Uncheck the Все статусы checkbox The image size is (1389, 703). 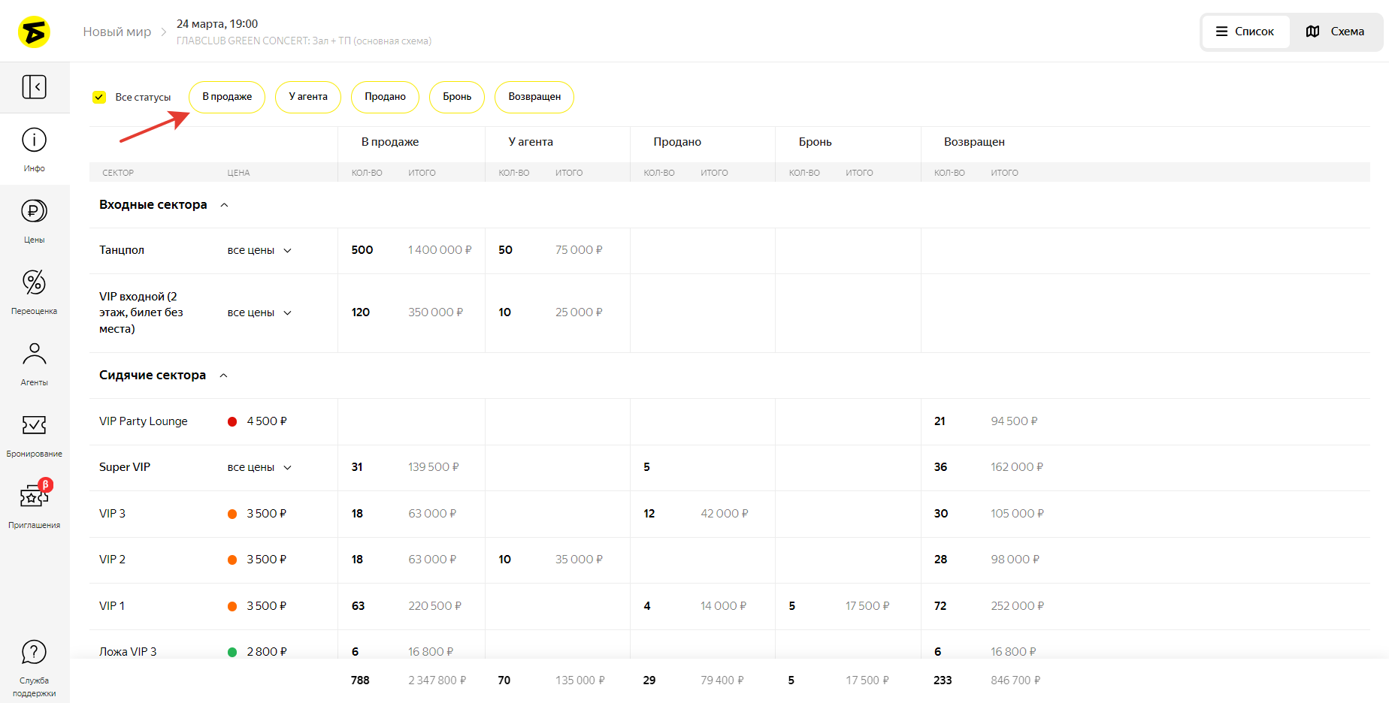coord(99,97)
